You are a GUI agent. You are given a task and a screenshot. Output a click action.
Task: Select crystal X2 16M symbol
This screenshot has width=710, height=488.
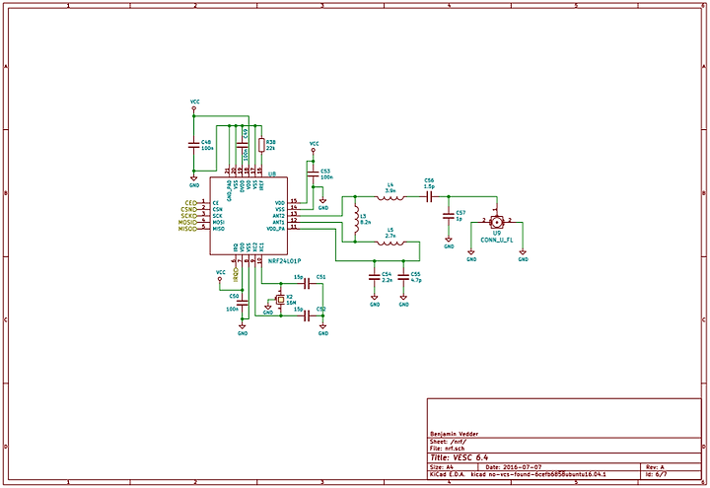[281, 300]
